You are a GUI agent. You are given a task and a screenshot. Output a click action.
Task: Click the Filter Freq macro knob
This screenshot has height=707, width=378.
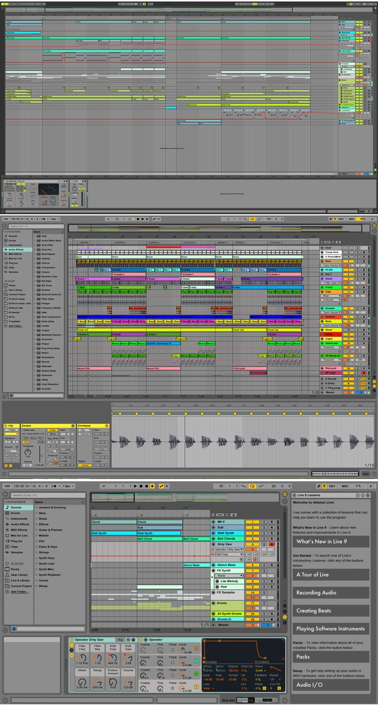click(82, 658)
